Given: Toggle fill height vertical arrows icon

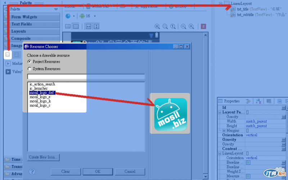Looking at the screenshot, I should 96,27.
